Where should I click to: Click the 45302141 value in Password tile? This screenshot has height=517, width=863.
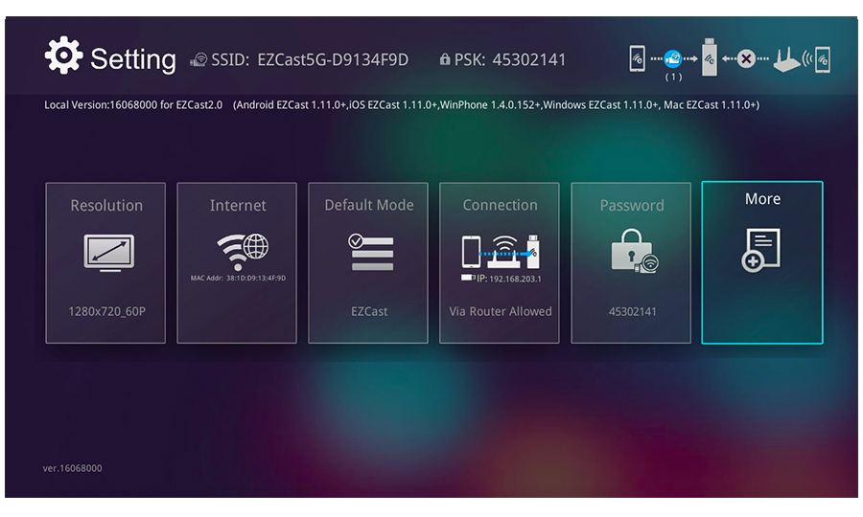tap(632, 311)
